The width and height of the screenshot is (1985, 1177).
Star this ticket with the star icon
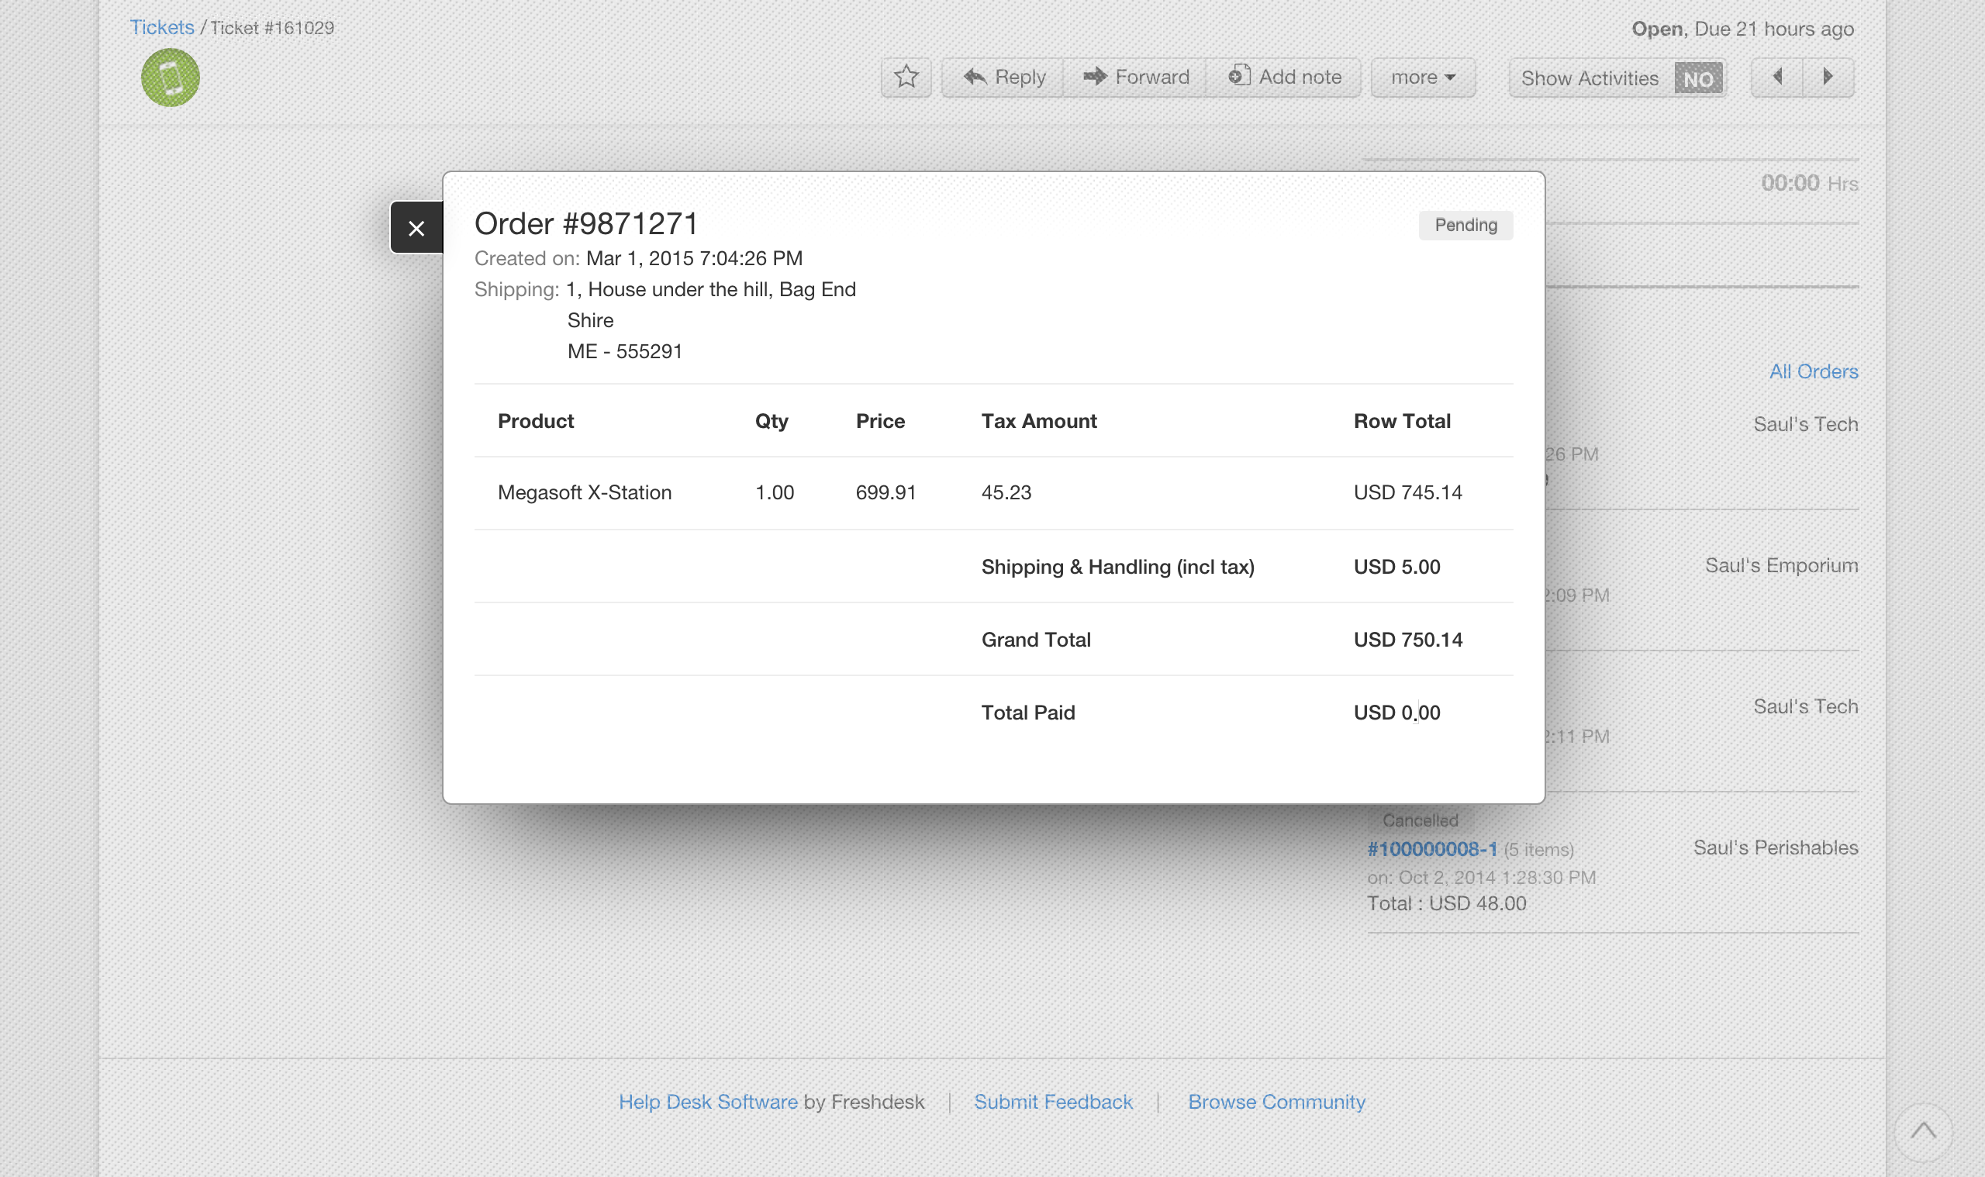(906, 77)
